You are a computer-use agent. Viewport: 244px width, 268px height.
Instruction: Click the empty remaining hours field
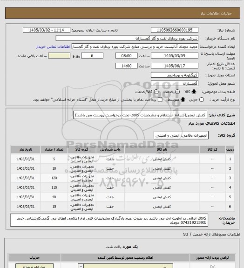[59, 56]
